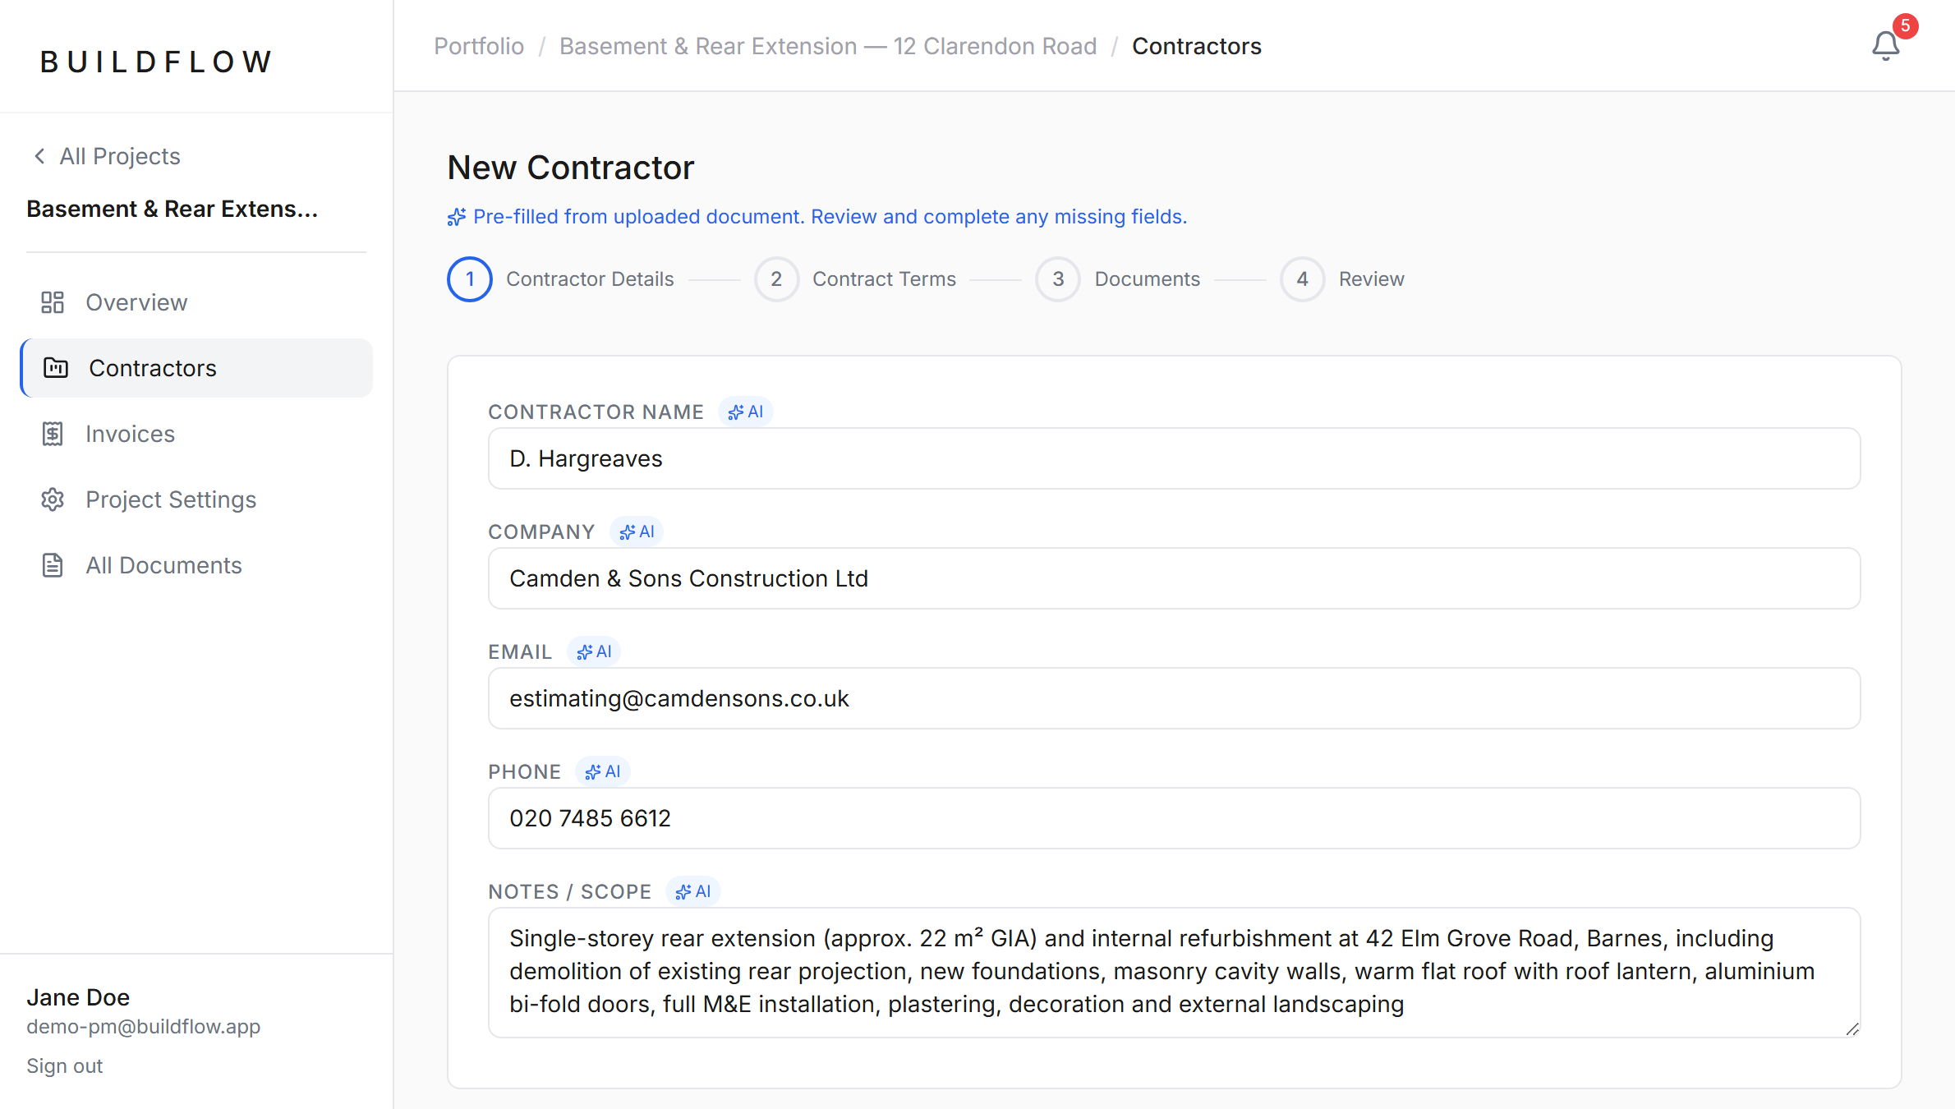Select step 1 circle, Contractor Details

470,279
